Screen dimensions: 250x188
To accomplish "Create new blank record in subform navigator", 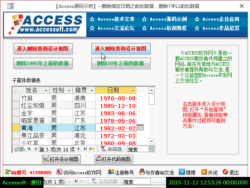I will (x=92, y=149).
